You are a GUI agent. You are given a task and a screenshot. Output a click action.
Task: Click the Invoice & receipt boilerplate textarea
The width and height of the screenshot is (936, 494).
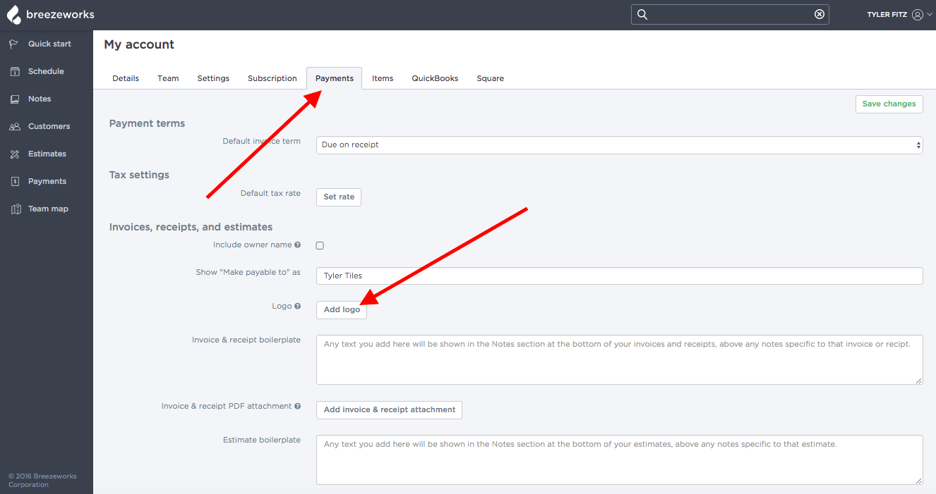coord(620,359)
